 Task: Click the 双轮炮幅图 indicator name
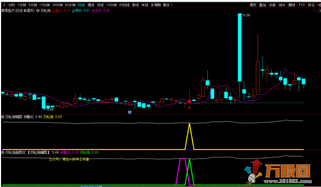click(14, 117)
